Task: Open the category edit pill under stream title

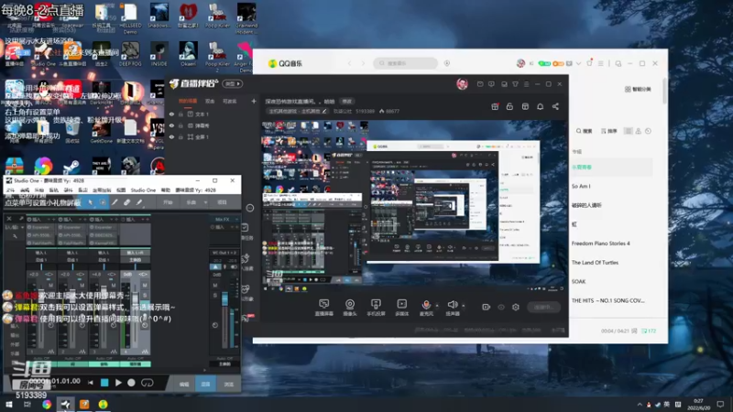Action: [x=297, y=111]
